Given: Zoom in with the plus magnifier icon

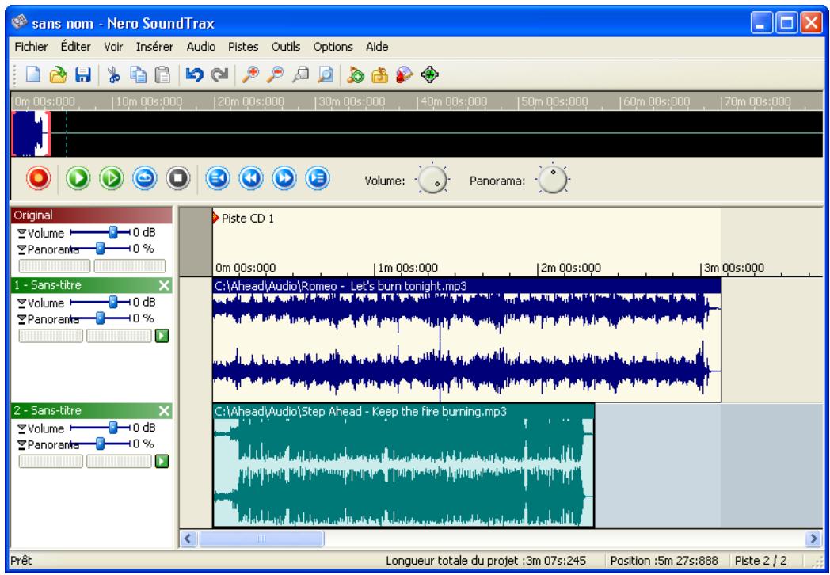Looking at the screenshot, I should [x=249, y=75].
